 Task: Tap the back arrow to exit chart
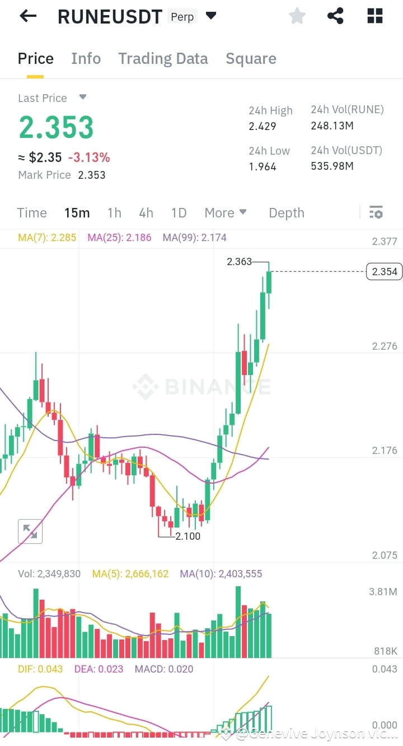click(x=26, y=16)
